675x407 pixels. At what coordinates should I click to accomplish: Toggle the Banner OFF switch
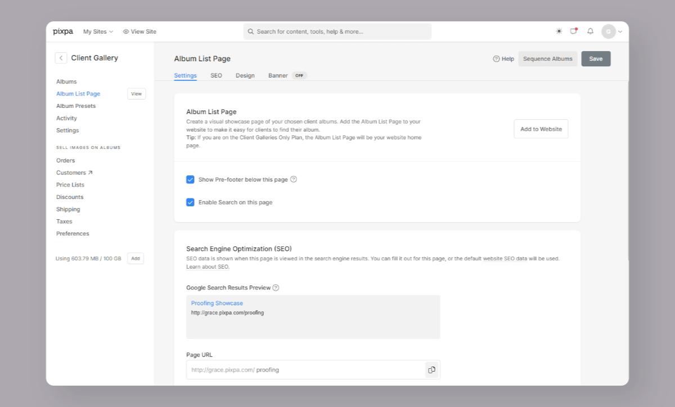click(x=299, y=75)
